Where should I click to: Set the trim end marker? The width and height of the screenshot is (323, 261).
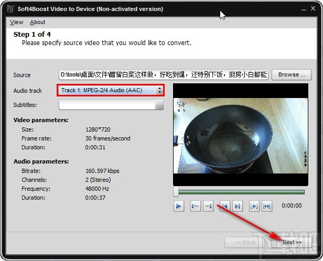[x=208, y=206]
